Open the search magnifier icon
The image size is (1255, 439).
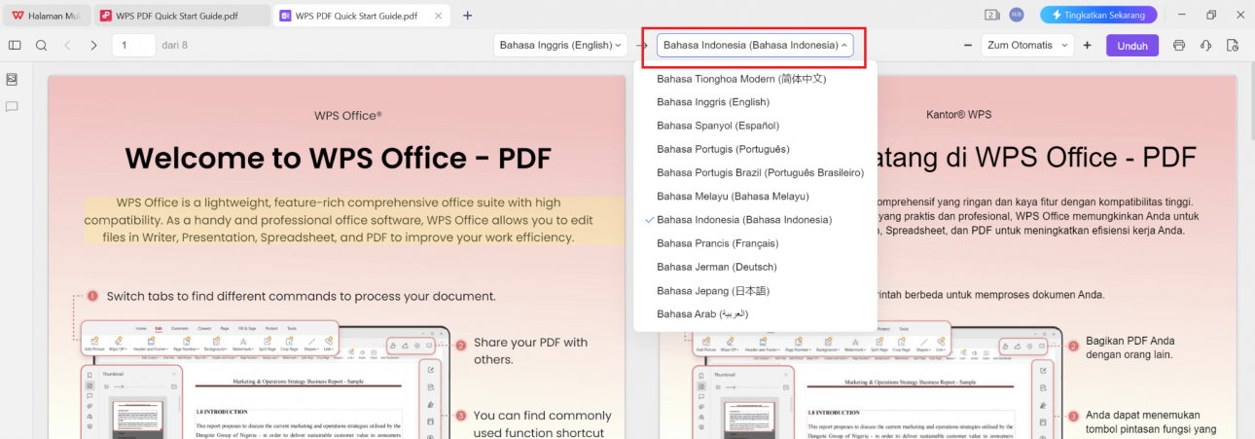coord(41,45)
